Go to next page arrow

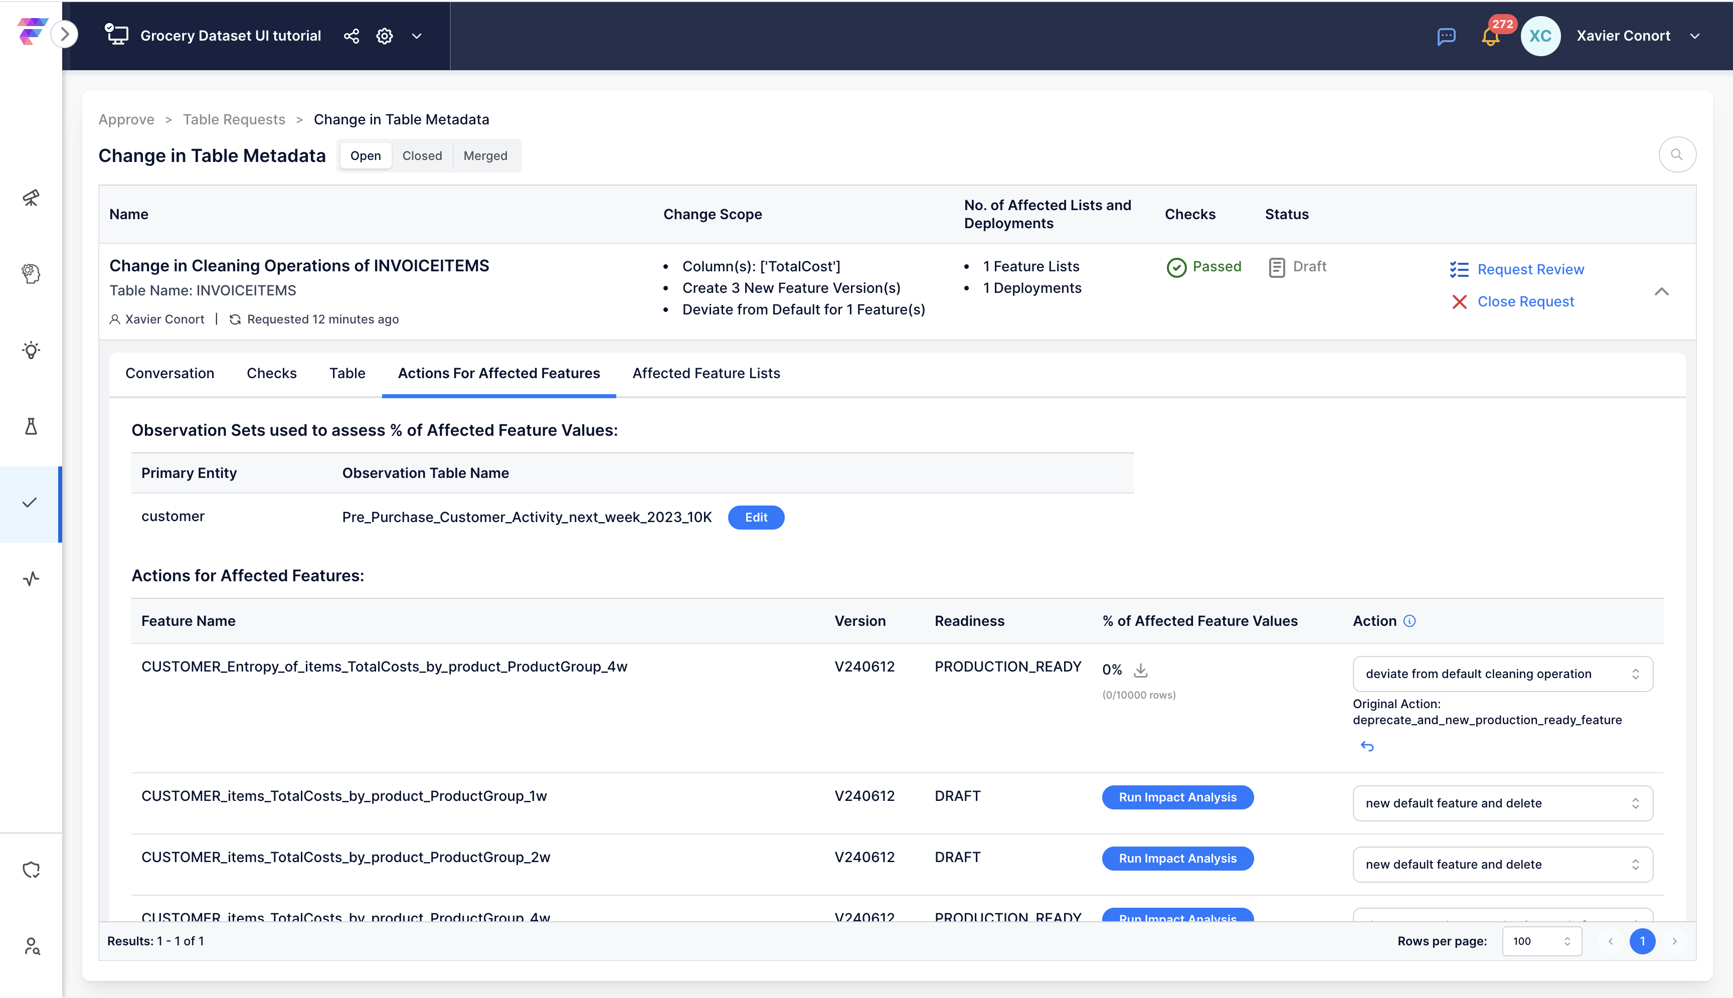1674,941
